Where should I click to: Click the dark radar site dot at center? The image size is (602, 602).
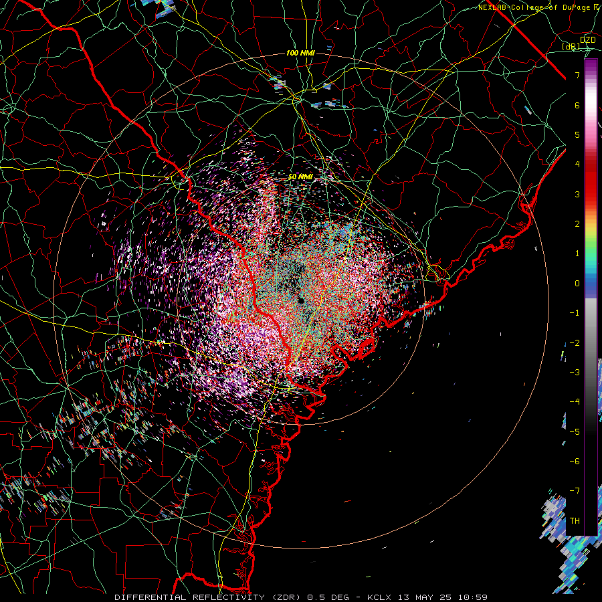[300, 300]
